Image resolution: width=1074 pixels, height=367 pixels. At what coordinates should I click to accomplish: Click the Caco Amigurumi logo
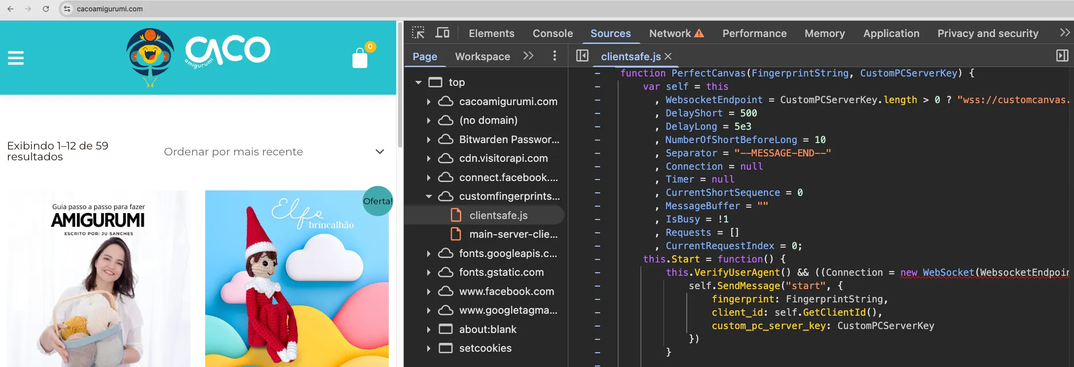tap(198, 57)
